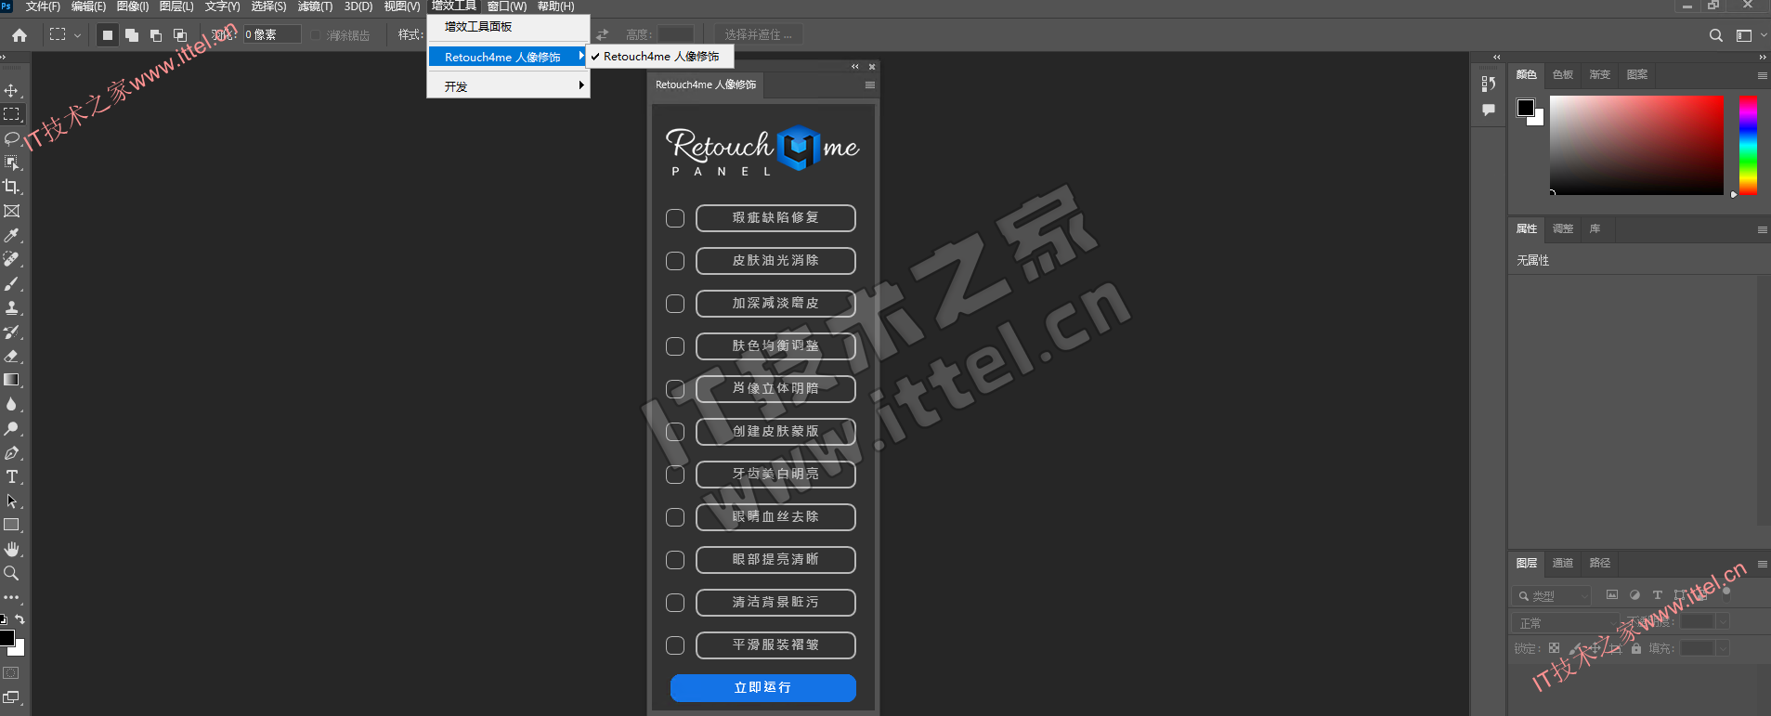The image size is (1771, 716).
Task: Select the Rectangle shape tool
Action: pyautogui.click(x=11, y=525)
